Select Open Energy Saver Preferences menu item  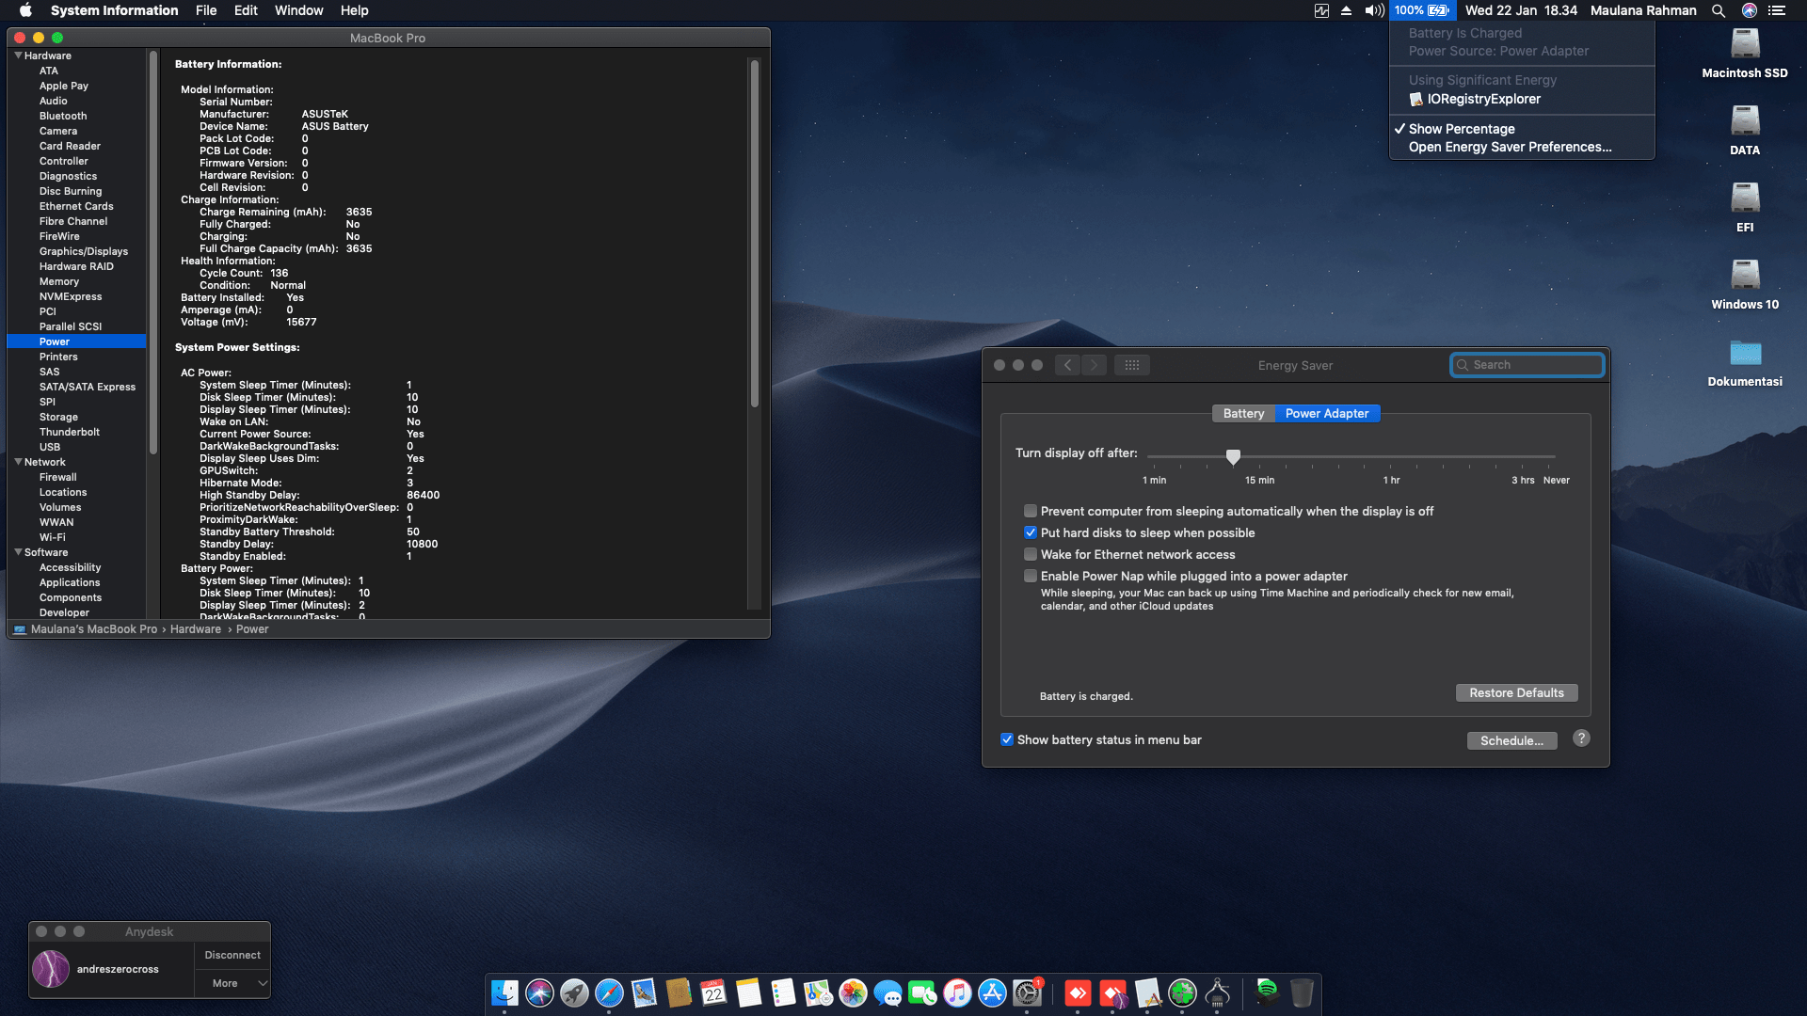click(x=1510, y=147)
